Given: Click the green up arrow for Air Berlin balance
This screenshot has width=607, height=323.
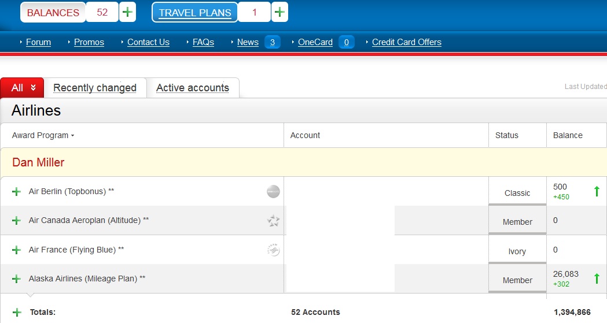Looking at the screenshot, I should [597, 191].
